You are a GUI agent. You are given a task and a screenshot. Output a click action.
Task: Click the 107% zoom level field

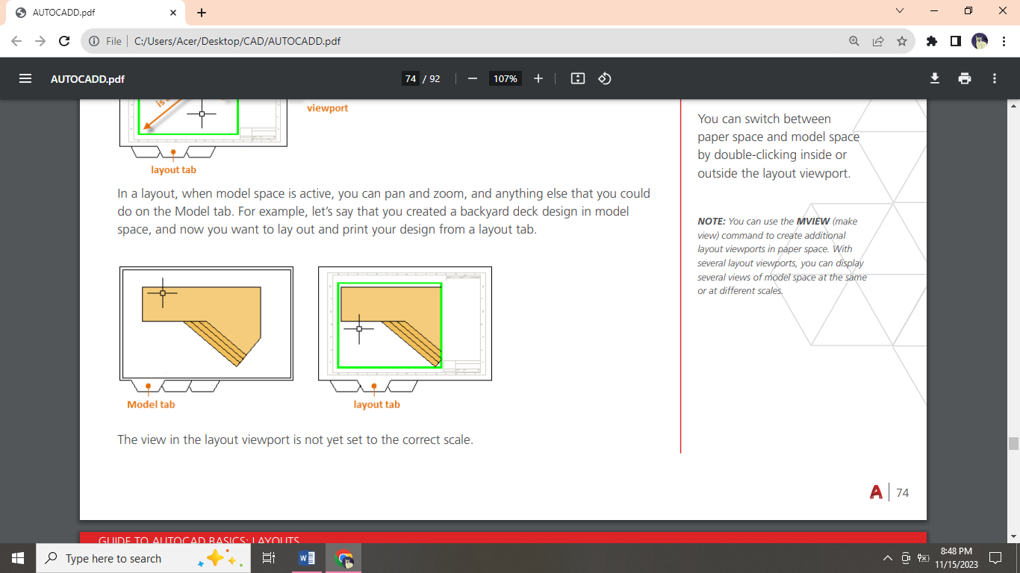tap(505, 78)
